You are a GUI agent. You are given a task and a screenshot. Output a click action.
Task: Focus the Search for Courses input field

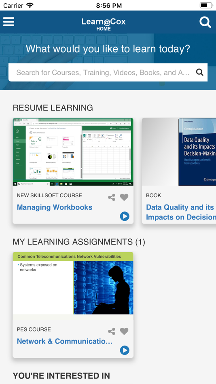tap(108, 72)
